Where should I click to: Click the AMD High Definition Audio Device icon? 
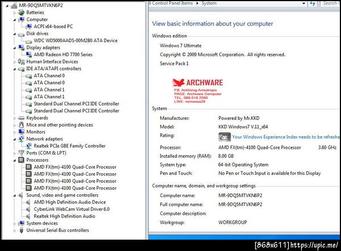[28, 202]
